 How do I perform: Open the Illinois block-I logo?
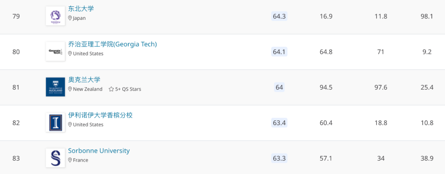[55, 122]
